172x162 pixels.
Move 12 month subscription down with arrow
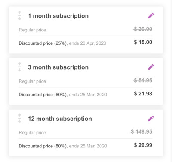click(20, 121)
